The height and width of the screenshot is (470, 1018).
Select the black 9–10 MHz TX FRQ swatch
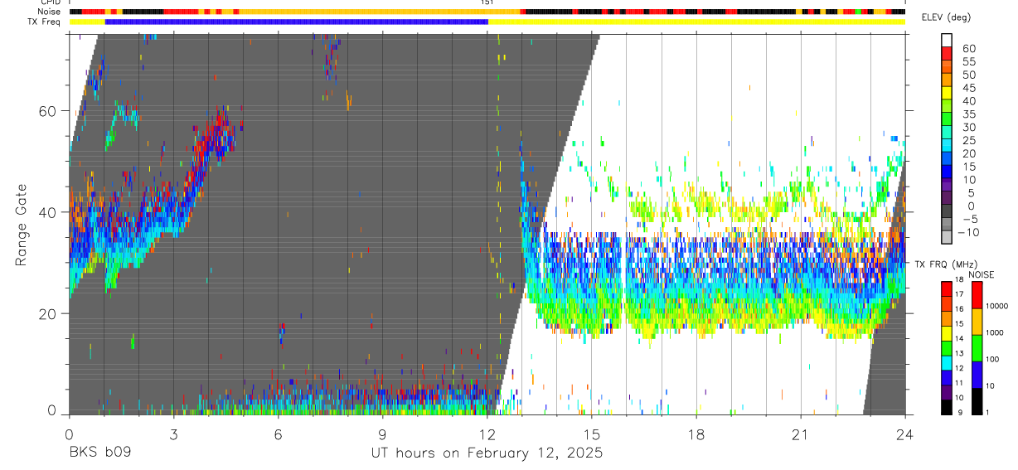coord(946,406)
